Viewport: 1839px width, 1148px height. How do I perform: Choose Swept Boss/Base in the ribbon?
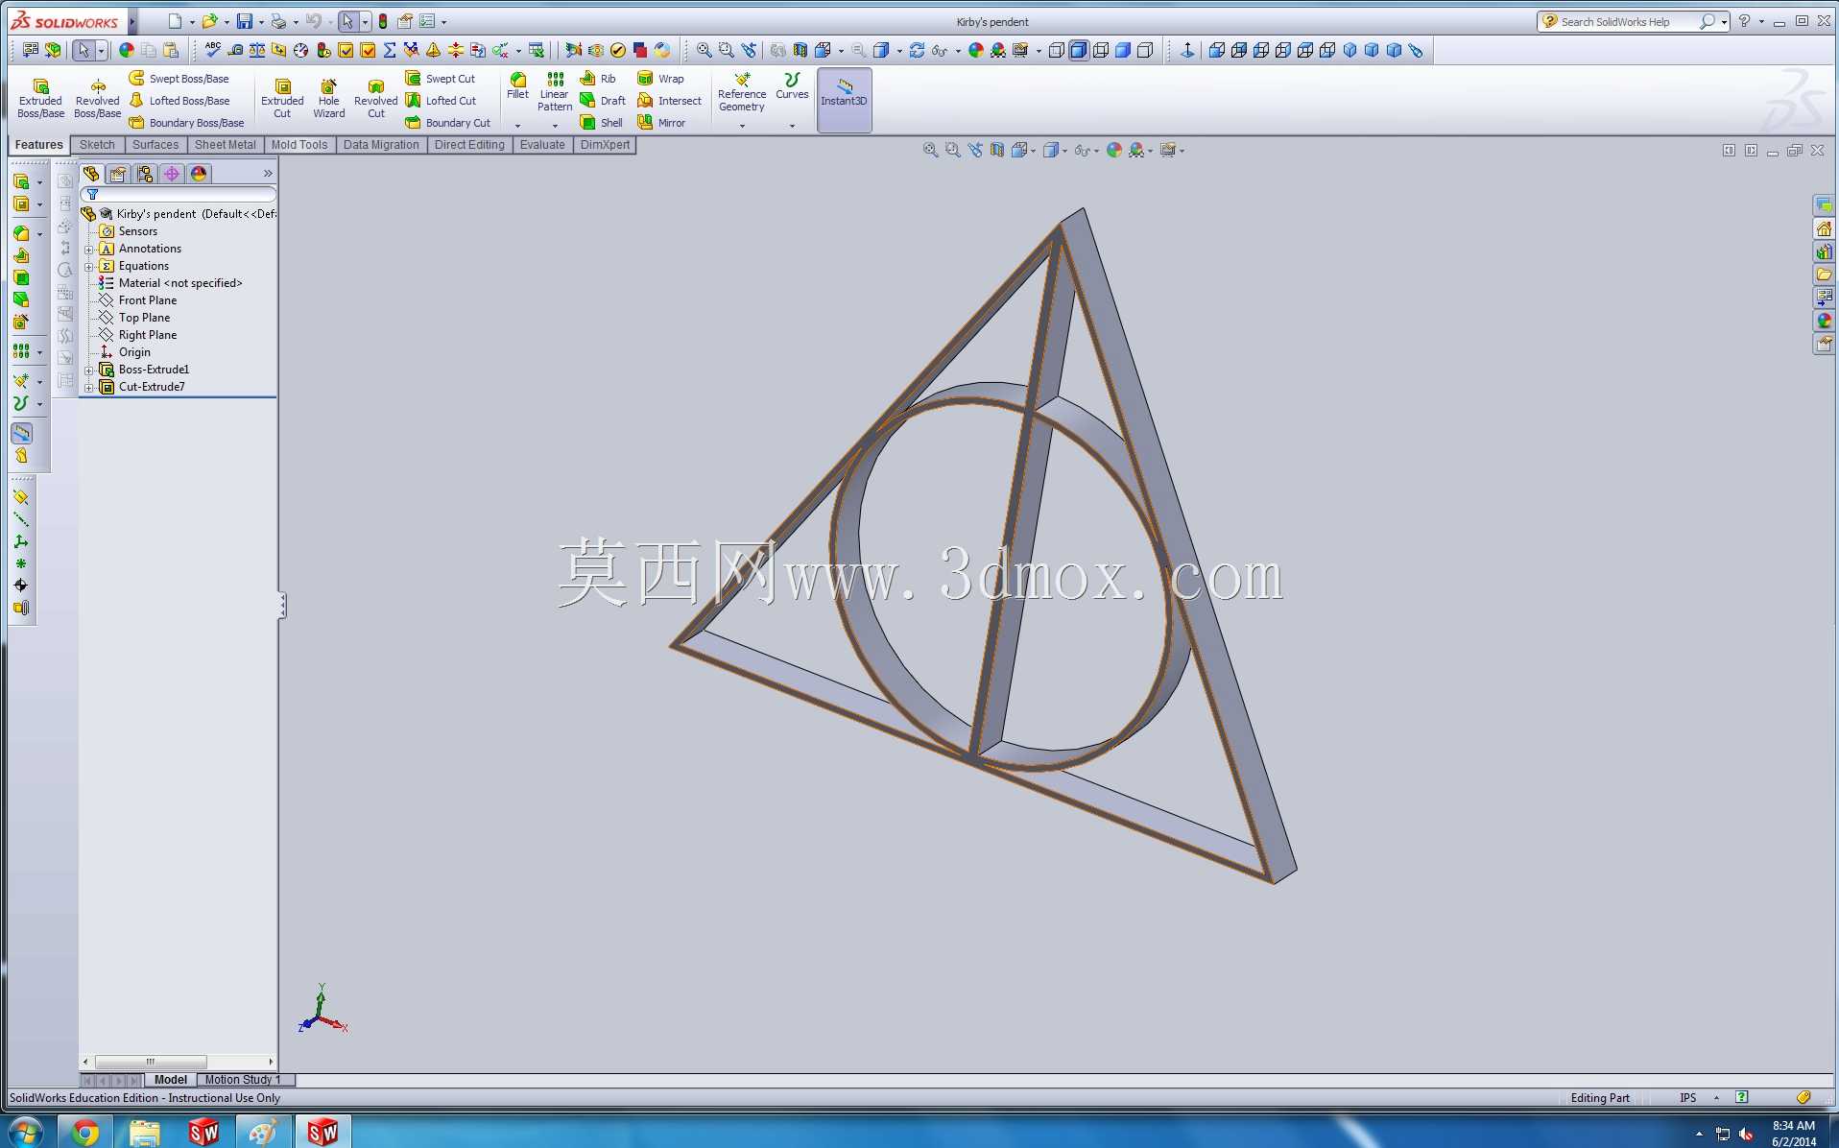tap(179, 79)
